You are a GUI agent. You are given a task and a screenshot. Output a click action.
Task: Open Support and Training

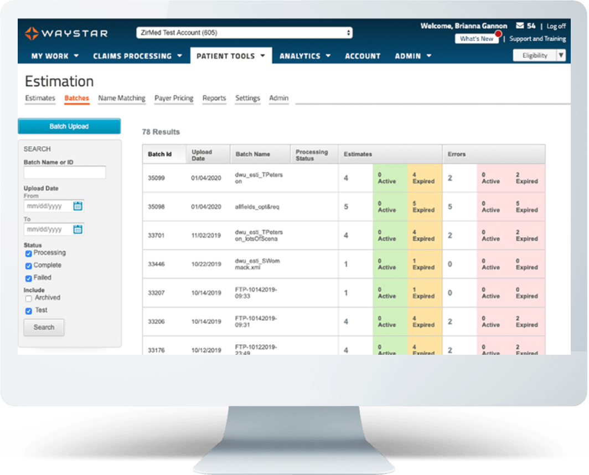click(x=538, y=38)
